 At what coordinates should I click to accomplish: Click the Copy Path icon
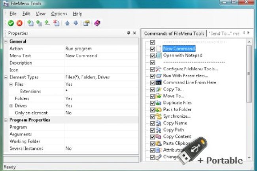[159, 130]
